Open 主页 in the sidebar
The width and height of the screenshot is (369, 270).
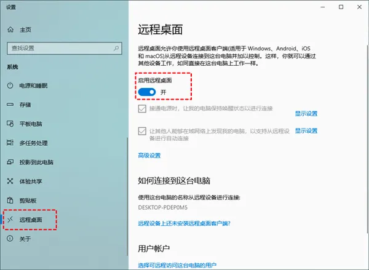pos(25,30)
